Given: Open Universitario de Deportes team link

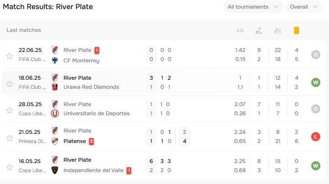Looking at the screenshot, I should pyautogui.click(x=96, y=113).
